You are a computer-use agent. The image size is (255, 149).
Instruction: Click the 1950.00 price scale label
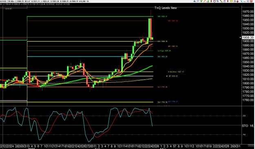click(248, 20)
